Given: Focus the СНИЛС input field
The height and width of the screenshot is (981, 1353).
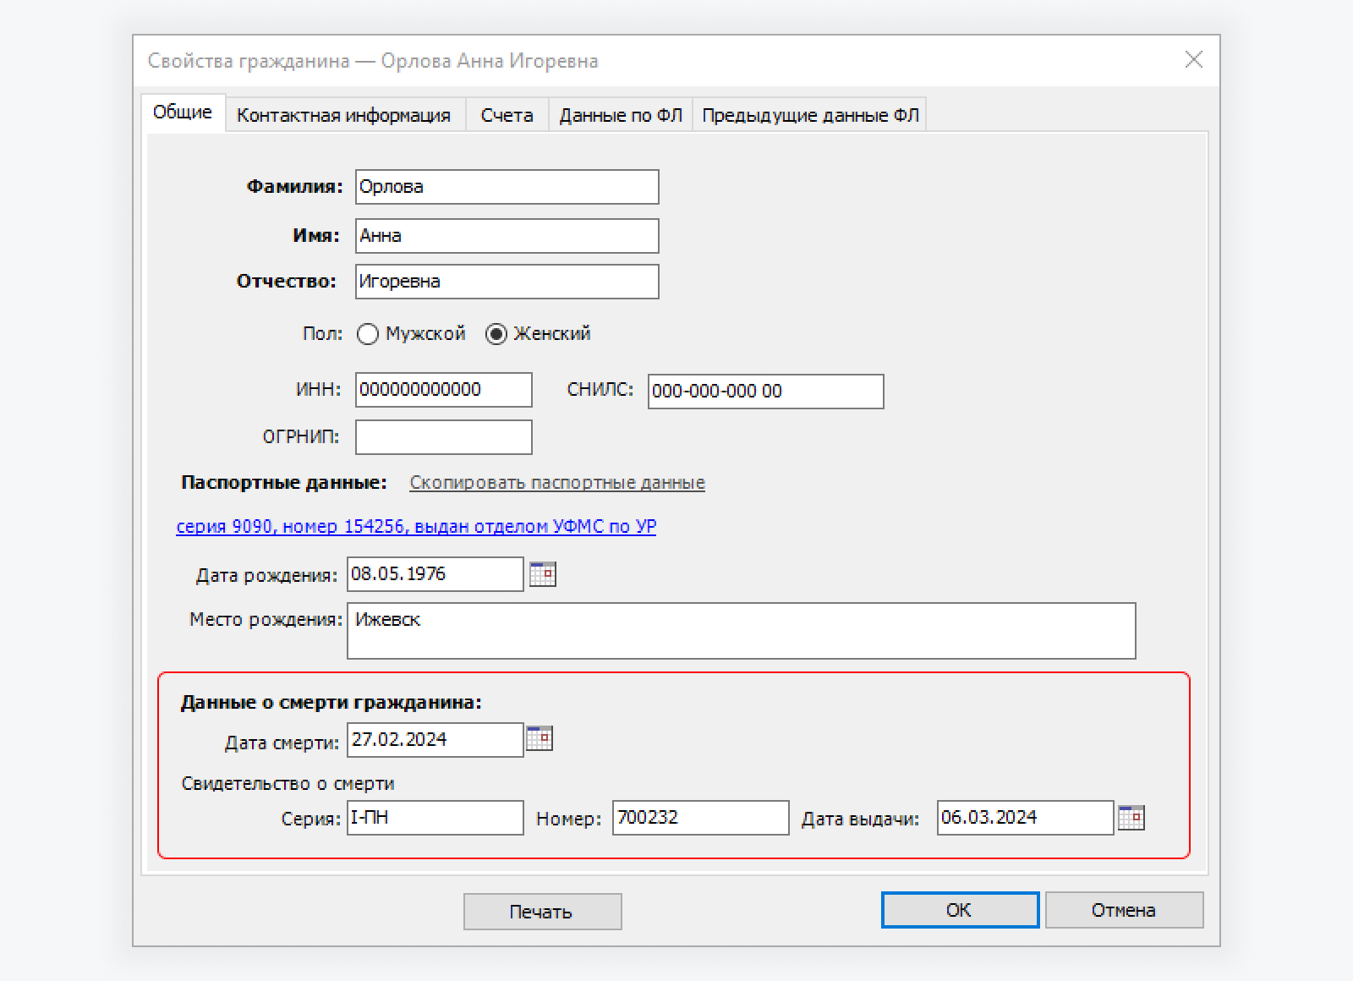Looking at the screenshot, I should (x=766, y=392).
